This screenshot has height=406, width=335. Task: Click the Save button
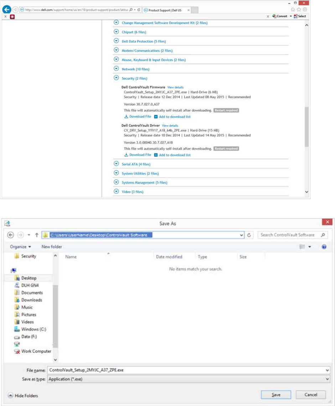click(x=276, y=395)
